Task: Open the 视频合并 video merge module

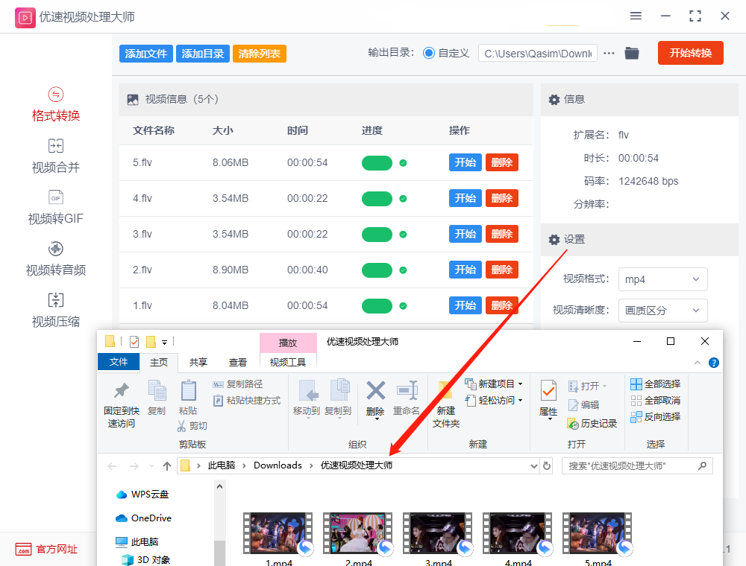Action: 56,156
